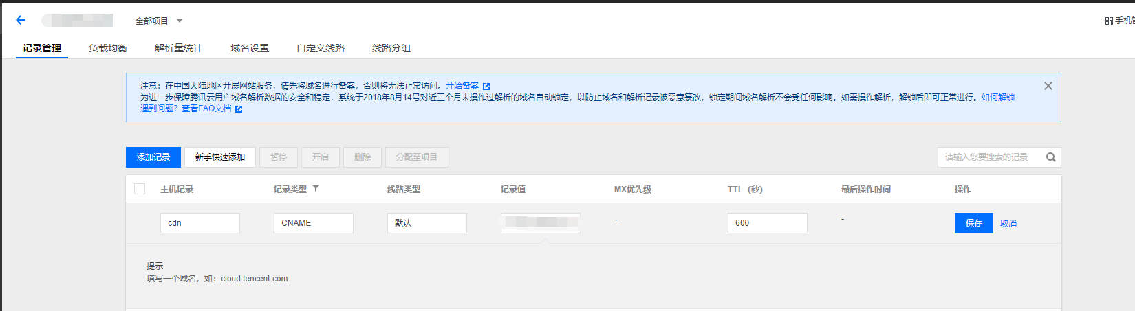This screenshot has height=311, width=1135.
Task: Open the CNAME record type dropdown
Action: pos(314,223)
